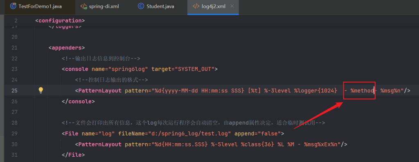Click the TestForDemo1.java class file icon
This screenshot has width=419, height=162.
[13, 6]
